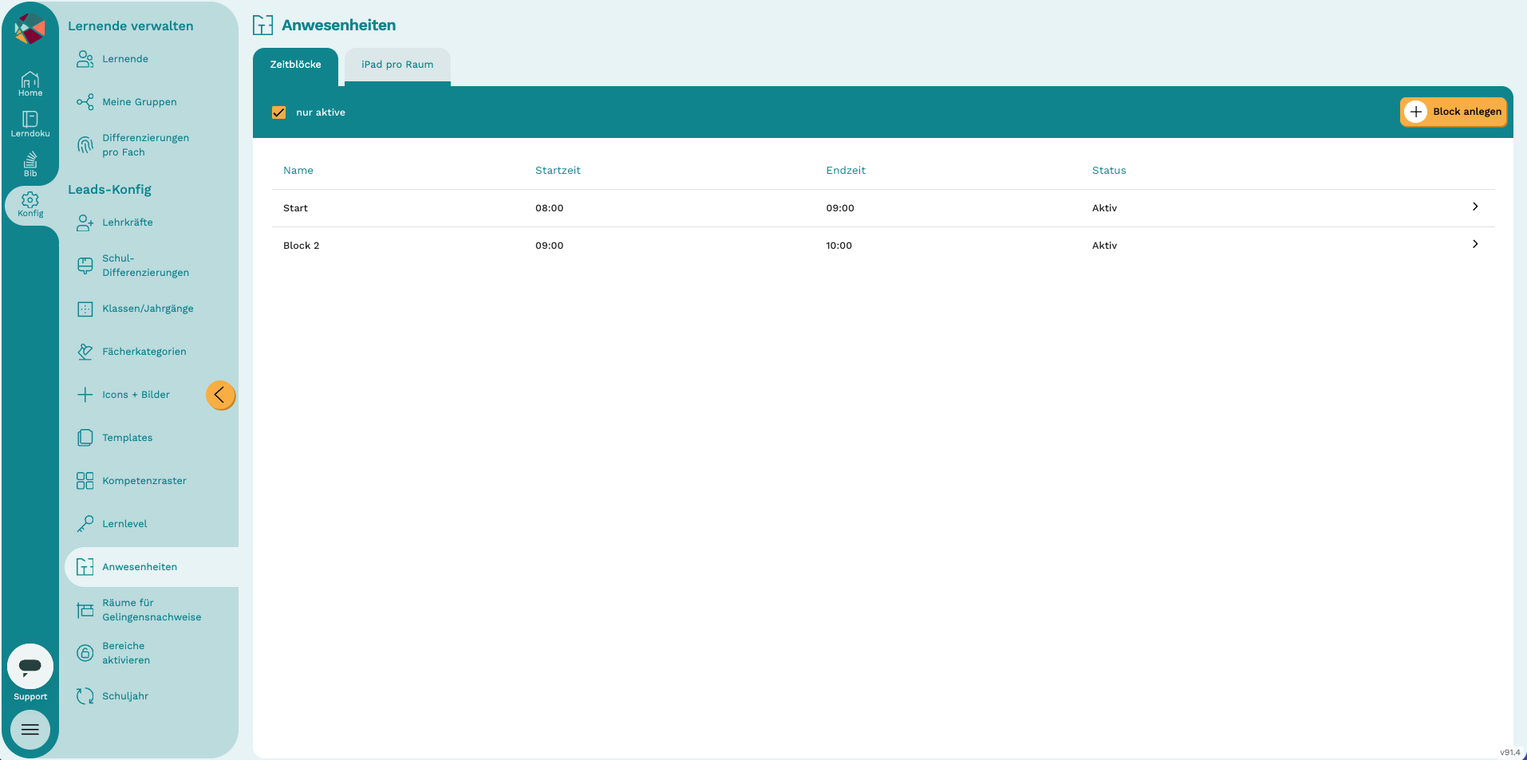
Task: Switch to the iPad pro Raum tab
Action: [x=397, y=65]
